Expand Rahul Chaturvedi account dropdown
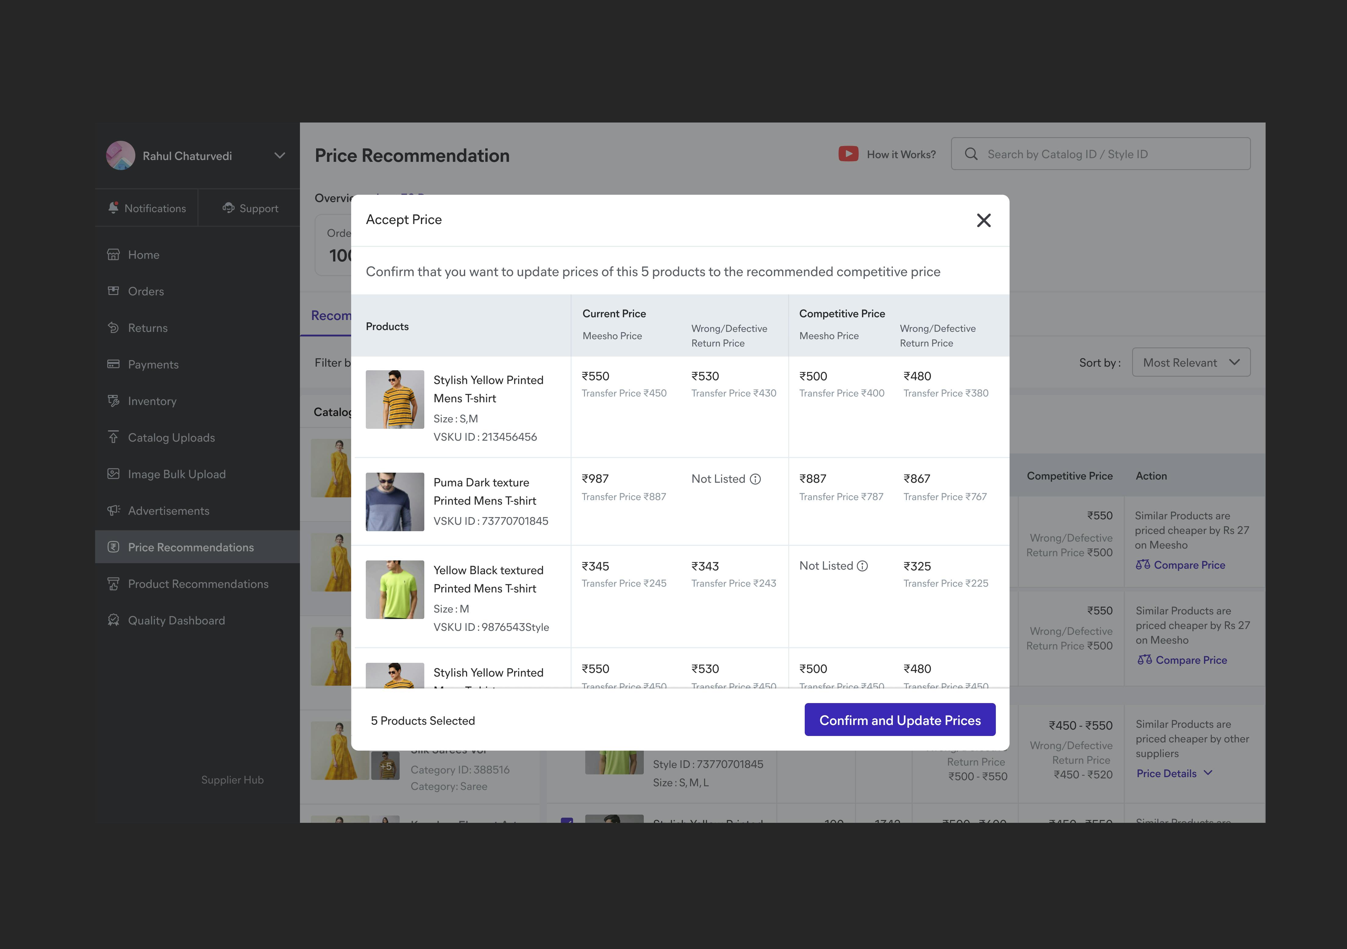This screenshot has width=1347, height=949. click(280, 155)
